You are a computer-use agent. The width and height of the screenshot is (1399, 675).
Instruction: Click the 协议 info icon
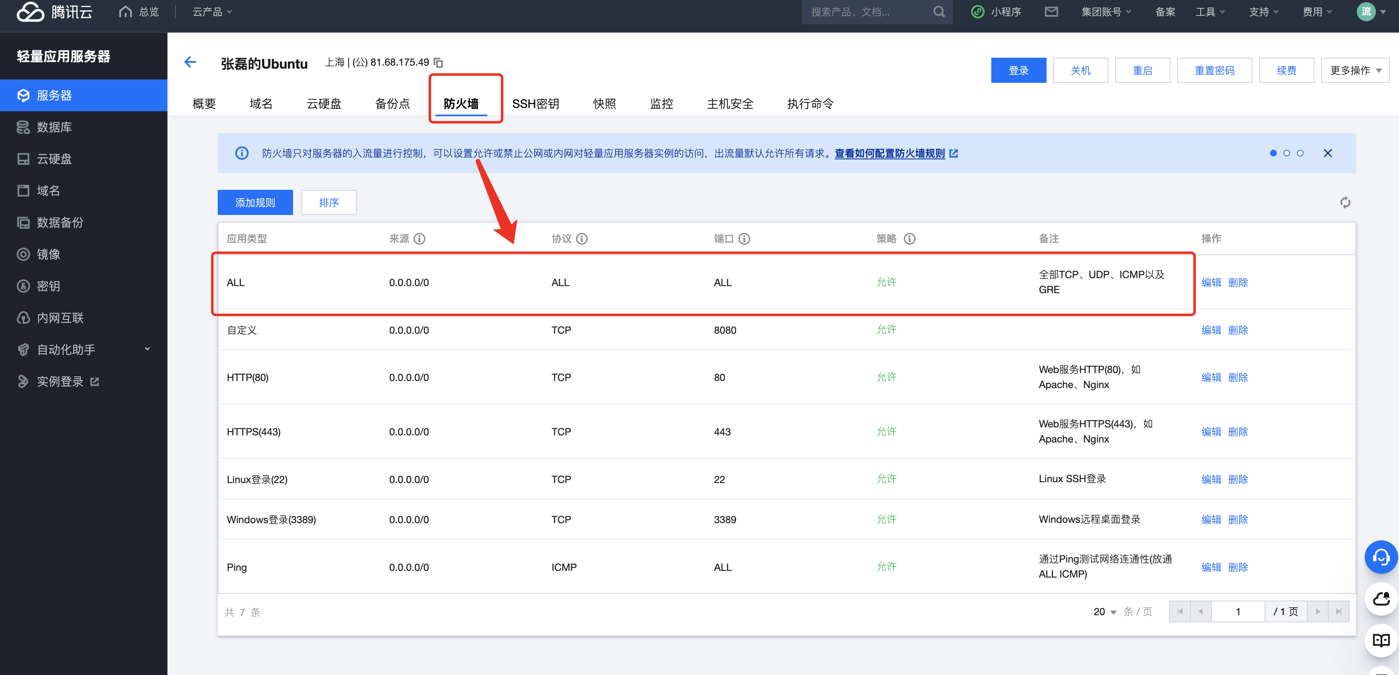coord(581,239)
